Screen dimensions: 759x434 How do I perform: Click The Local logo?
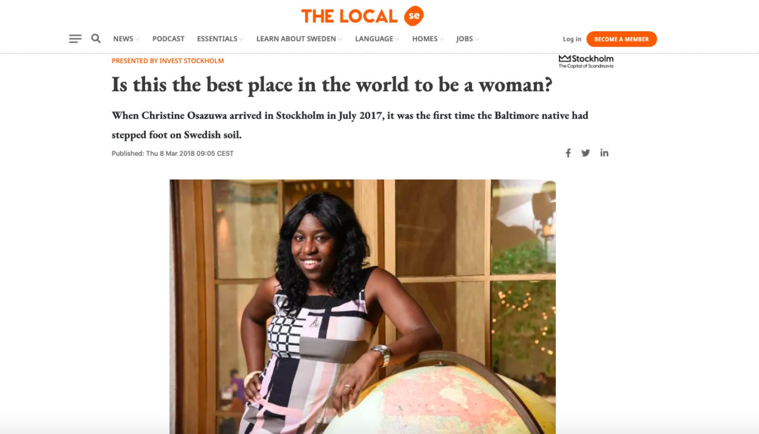coord(349,16)
